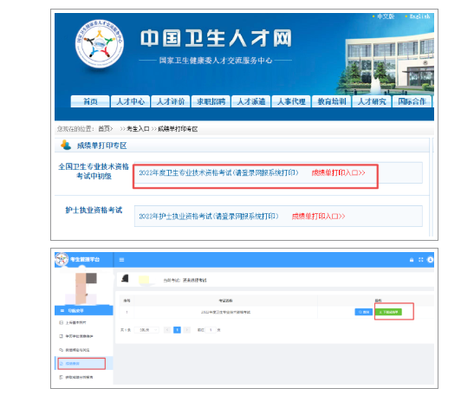461x395 pixels.
Task: Click the lock icon in platform header
Action: tap(412, 260)
